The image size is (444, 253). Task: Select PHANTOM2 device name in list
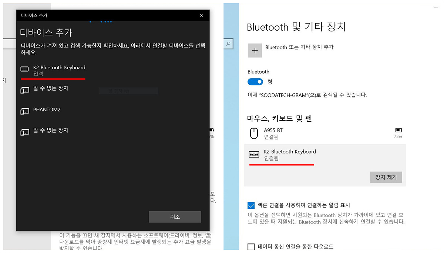coord(47,110)
